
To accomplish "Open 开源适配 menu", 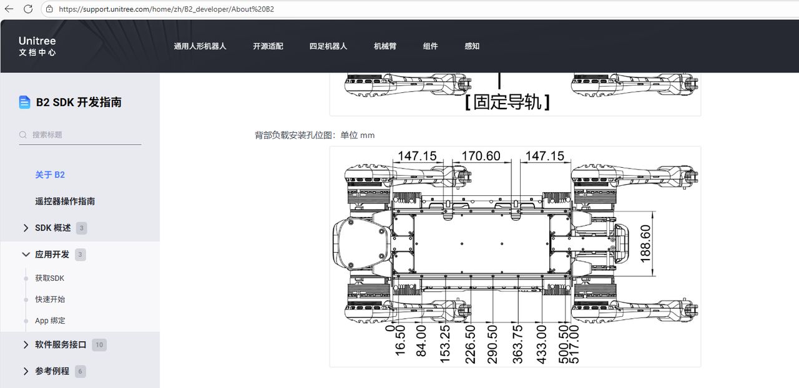I will (268, 46).
